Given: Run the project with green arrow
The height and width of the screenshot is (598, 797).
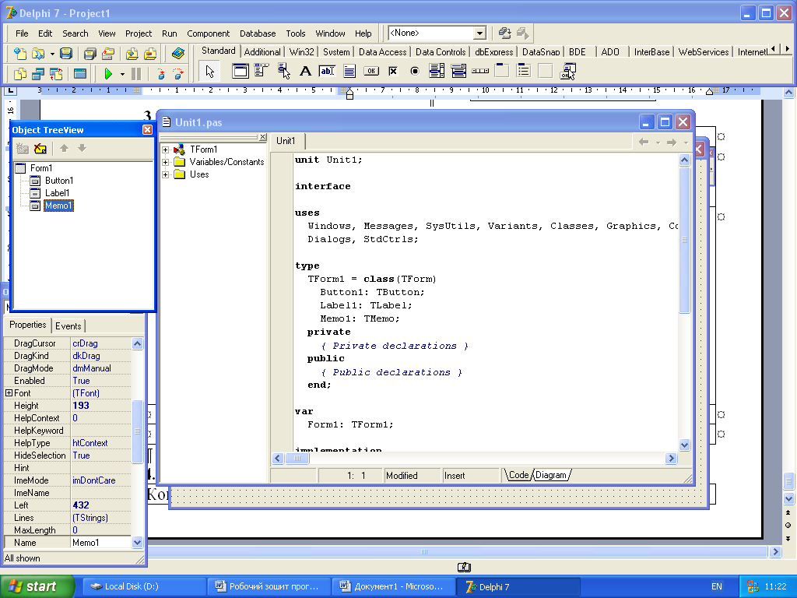Looking at the screenshot, I should 107,74.
